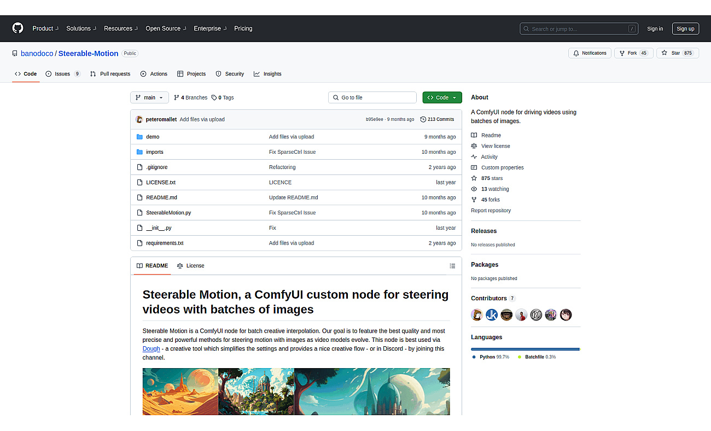Open the Solutions menu
The image size is (711, 431).
[81, 28]
